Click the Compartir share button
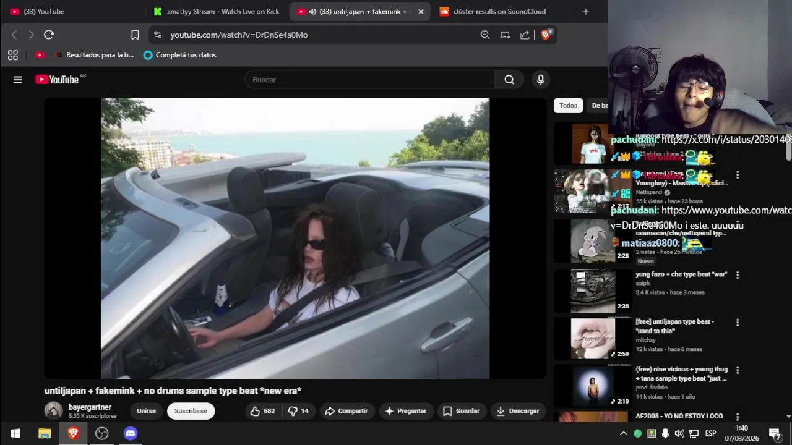The width and height of the screenshot is (792, 445). coord(346,411)
